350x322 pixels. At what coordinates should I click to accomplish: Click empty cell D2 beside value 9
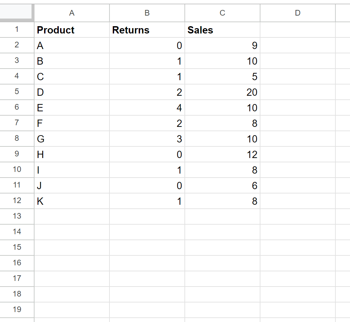click(x=298, y=45)
